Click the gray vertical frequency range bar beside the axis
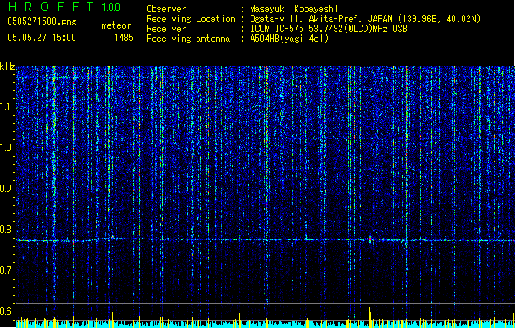 16,255
